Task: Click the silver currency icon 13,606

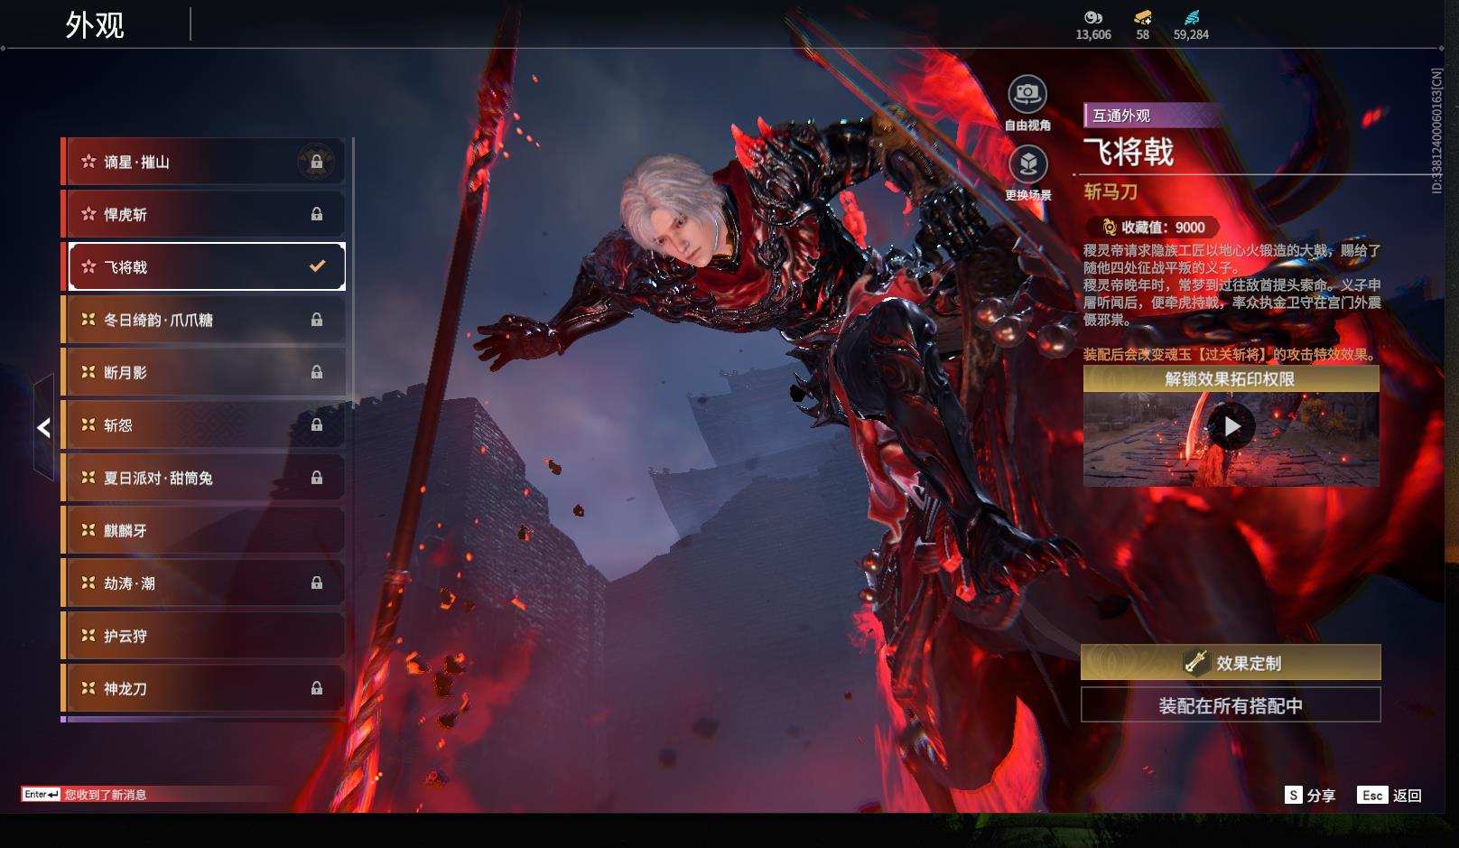Action: (x=1093, y=17)
